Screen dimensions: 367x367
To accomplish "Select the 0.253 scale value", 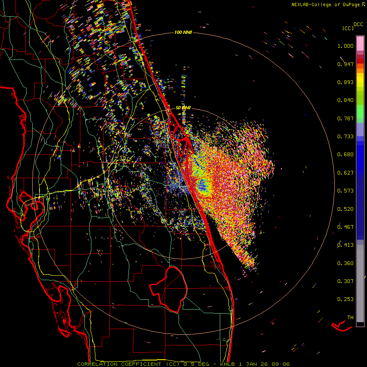I will coord(345,299).
